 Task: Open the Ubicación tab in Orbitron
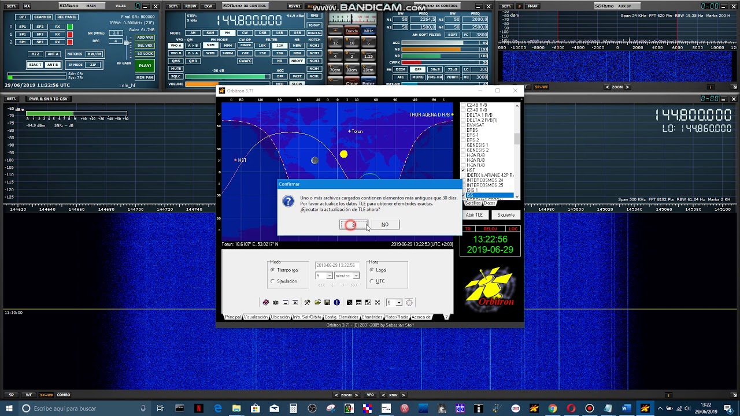point(280,317)
